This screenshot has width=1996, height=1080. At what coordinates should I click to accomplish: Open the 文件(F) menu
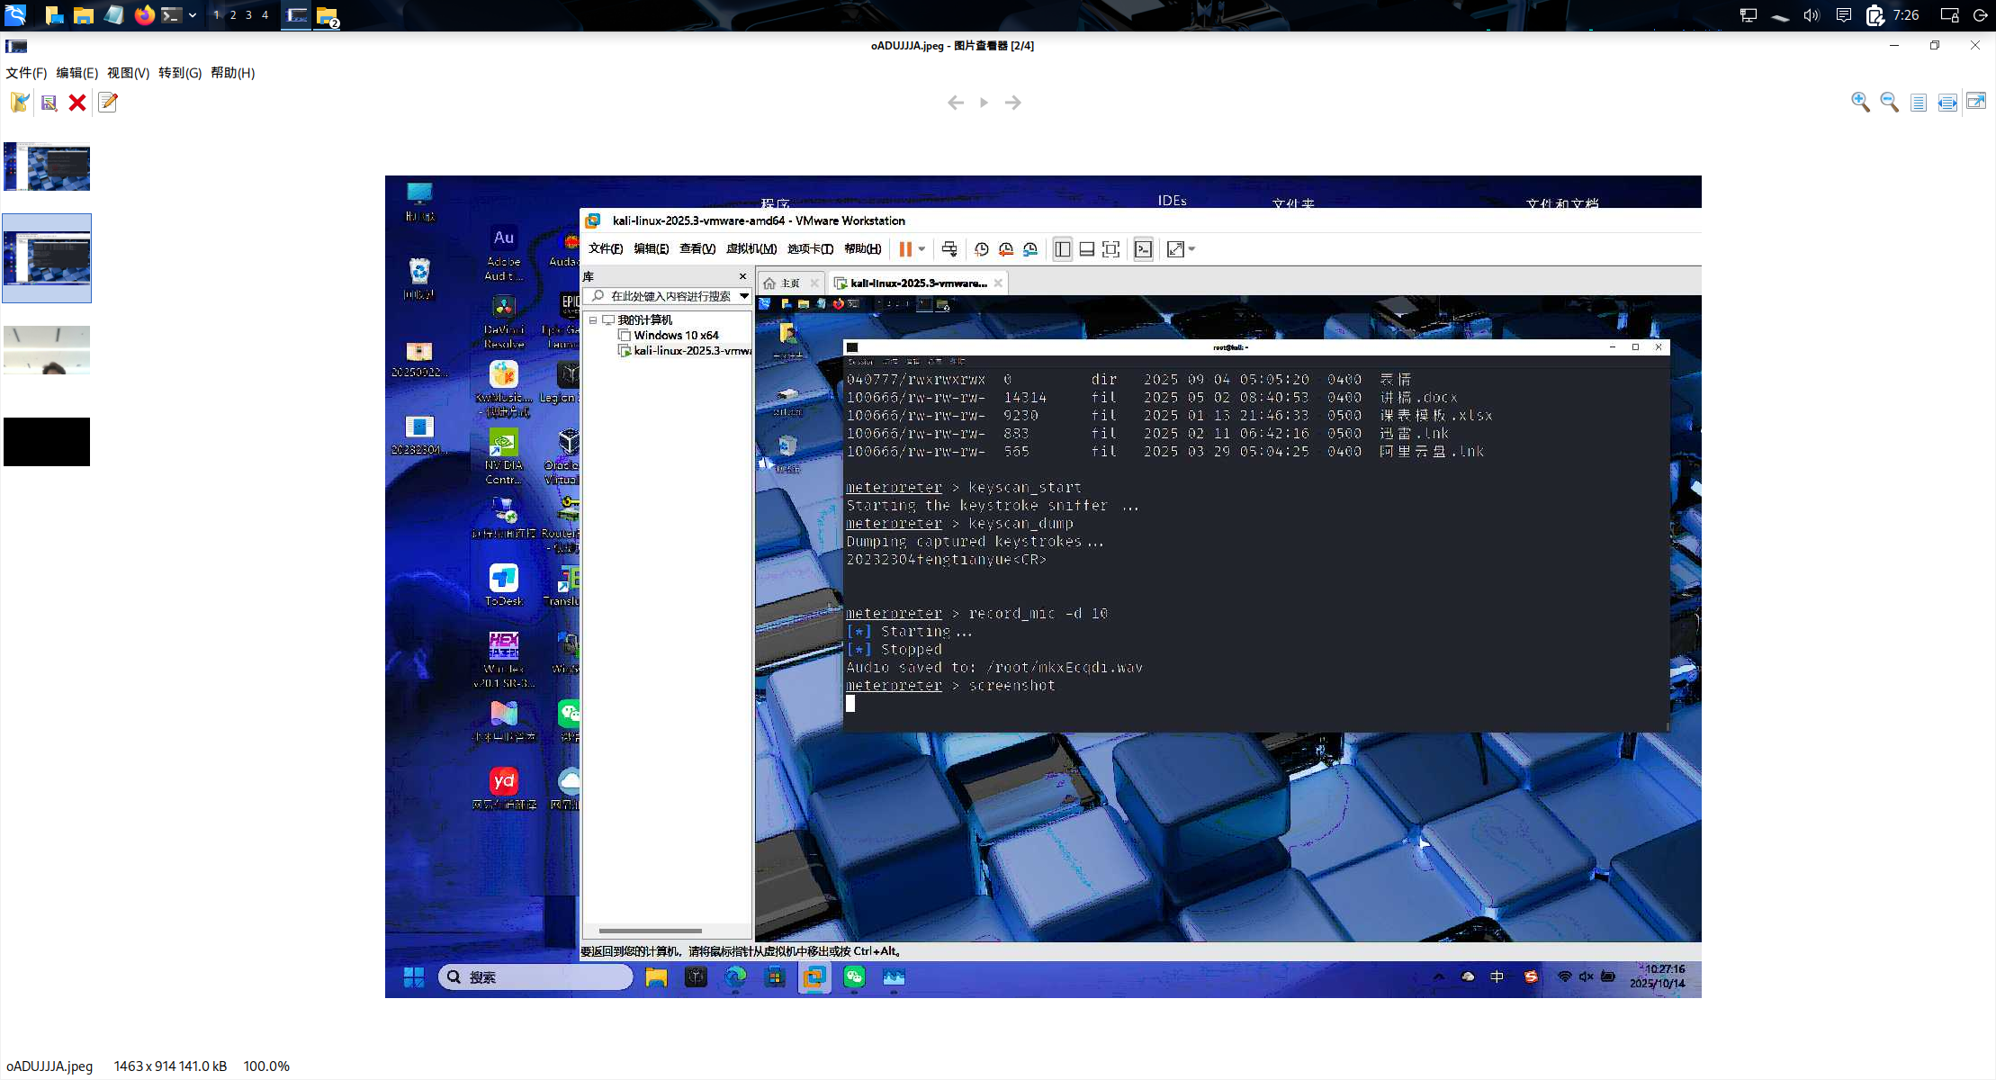click(x=26, y=73)
